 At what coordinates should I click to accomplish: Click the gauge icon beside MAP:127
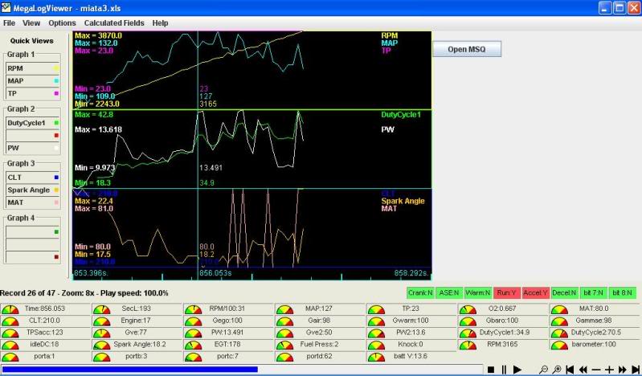click(285, 310)
